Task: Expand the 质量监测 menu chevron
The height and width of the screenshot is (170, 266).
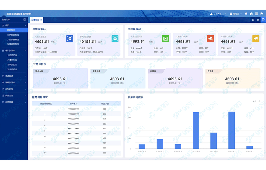Action: point(26,96)
